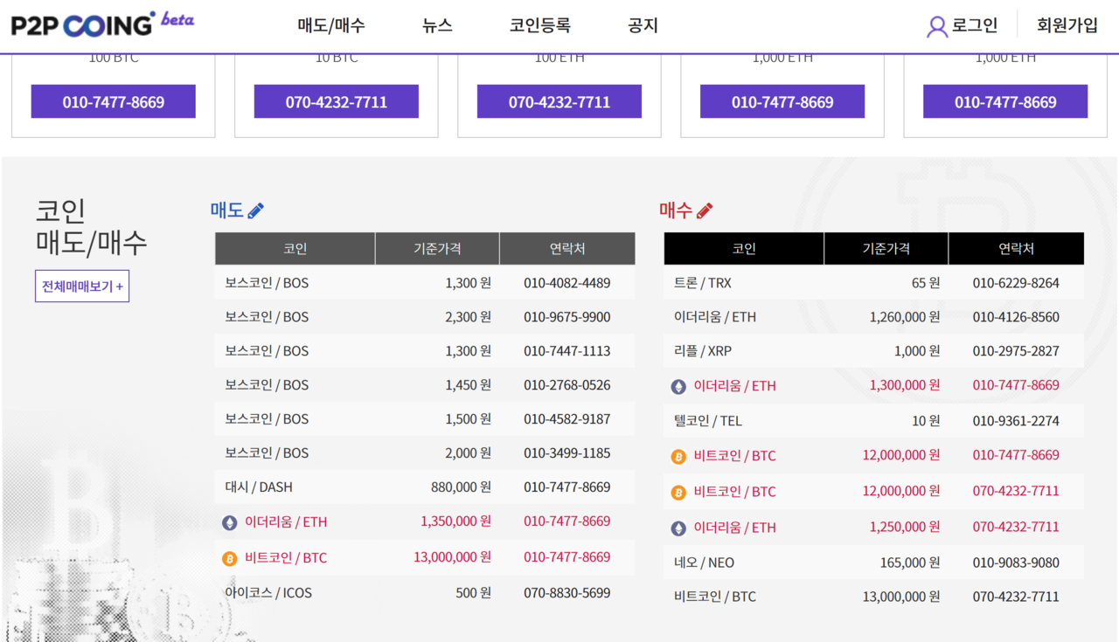This screenshot has width=1119, height=642.
Task: Click the 기준가격 column header in 매도 table
Action: (x=437, y=249)
